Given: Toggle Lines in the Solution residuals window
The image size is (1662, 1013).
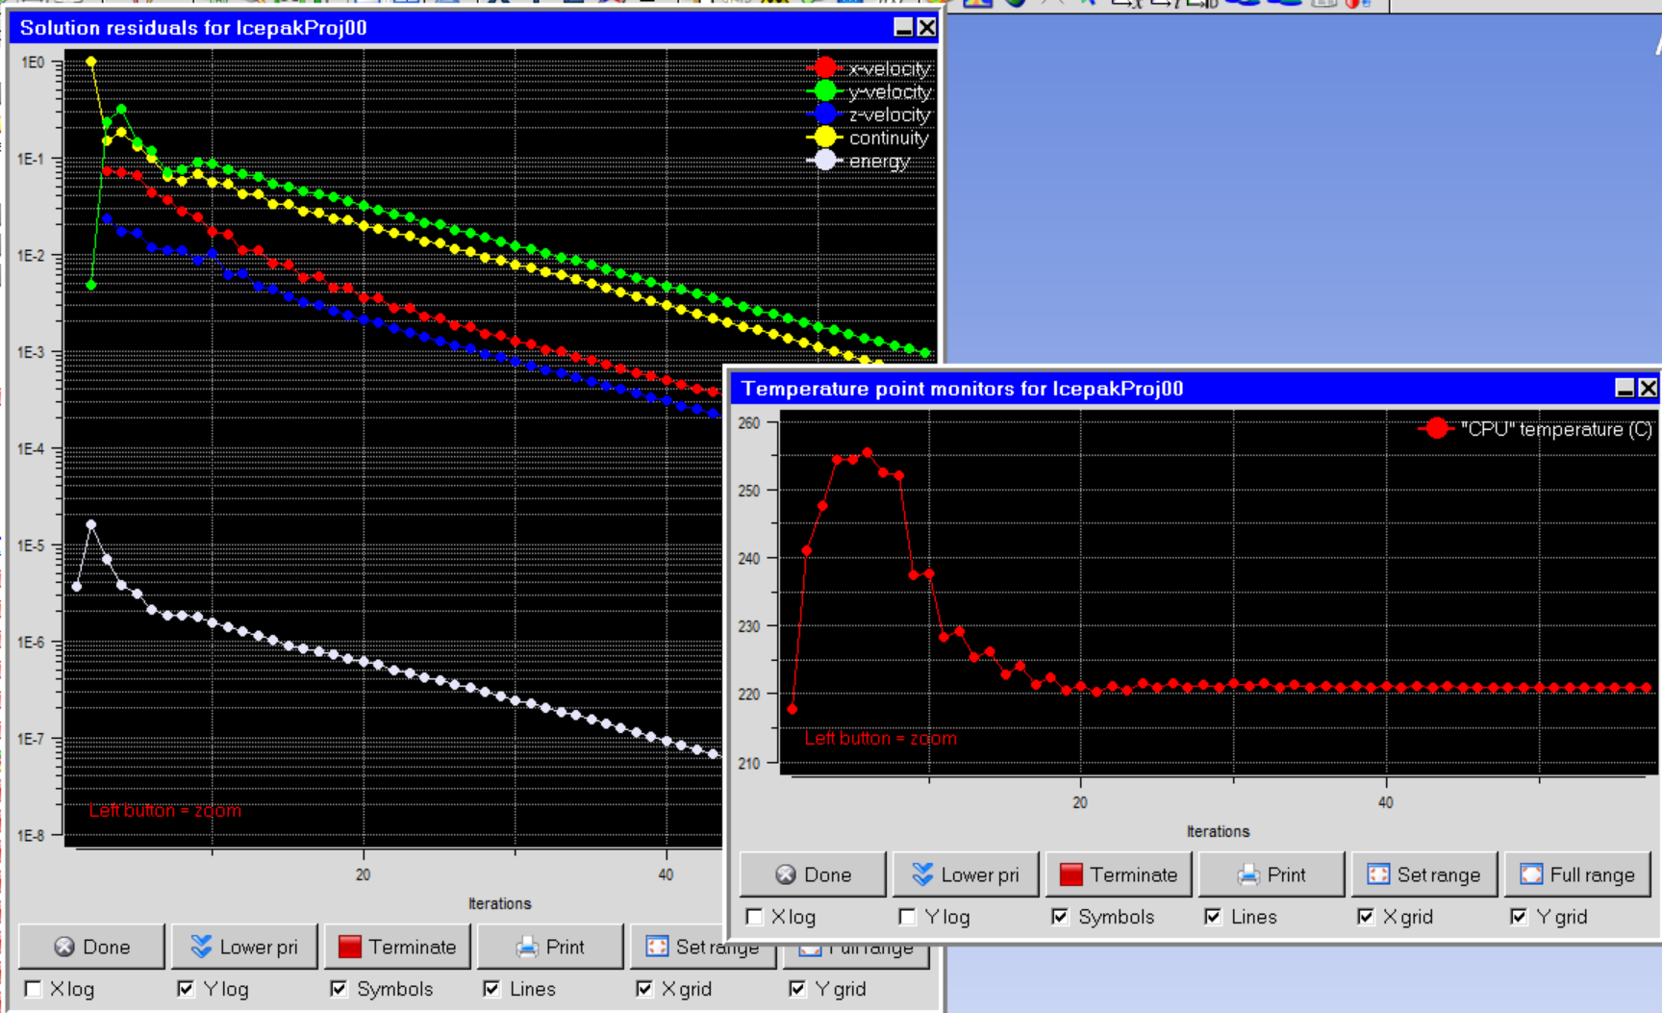Looking at the screenshot, I should (492, 989).
